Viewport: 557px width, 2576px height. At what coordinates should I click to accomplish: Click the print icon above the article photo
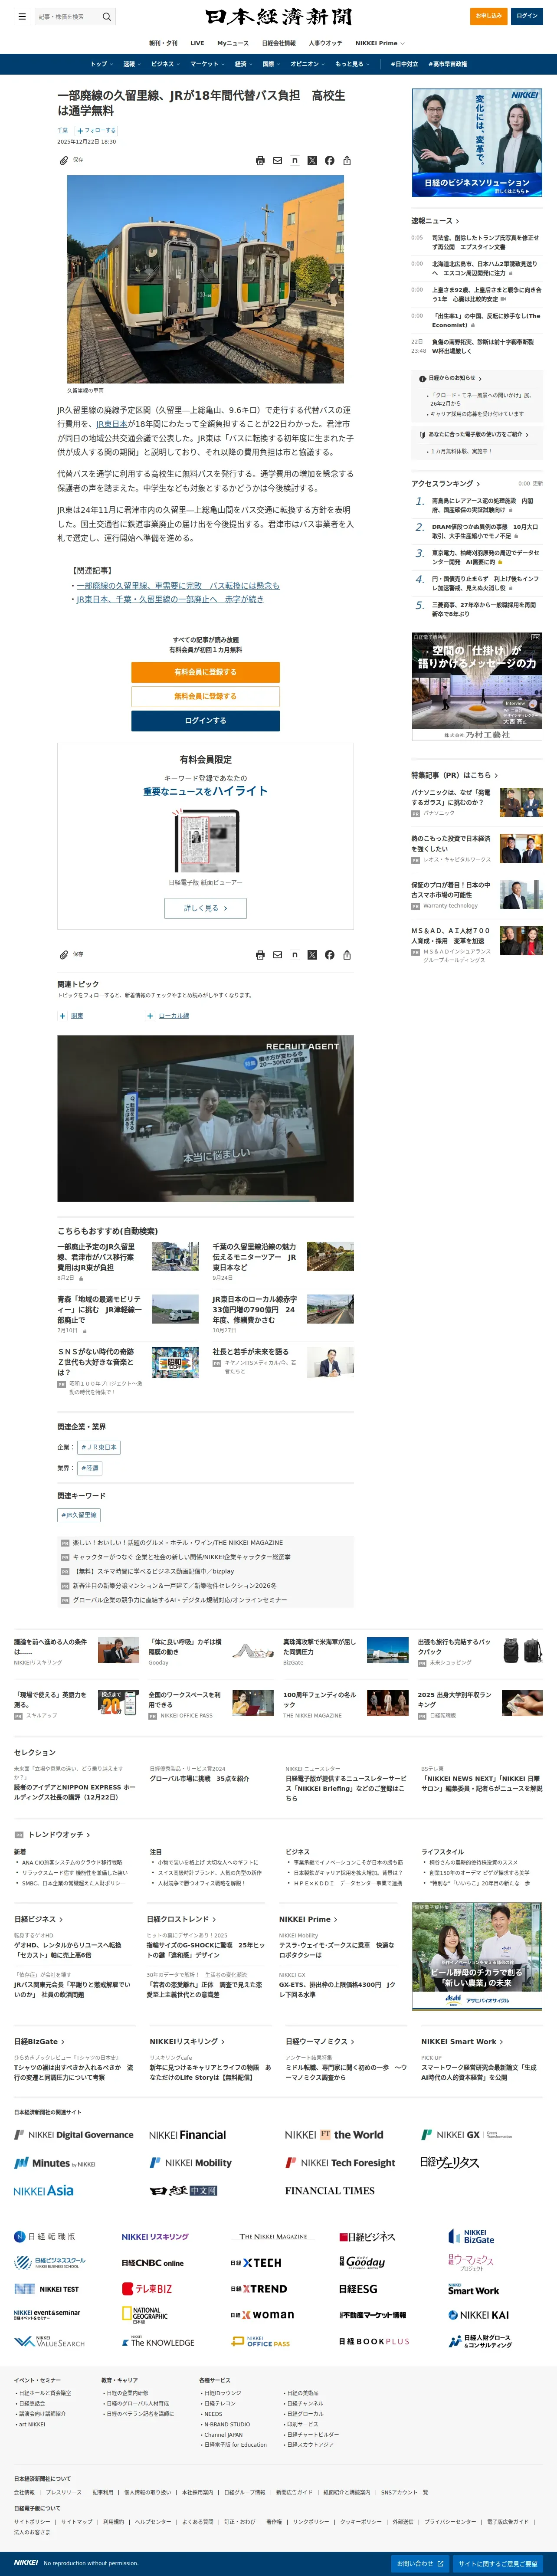pyautogui.click(x=260, y=160)
